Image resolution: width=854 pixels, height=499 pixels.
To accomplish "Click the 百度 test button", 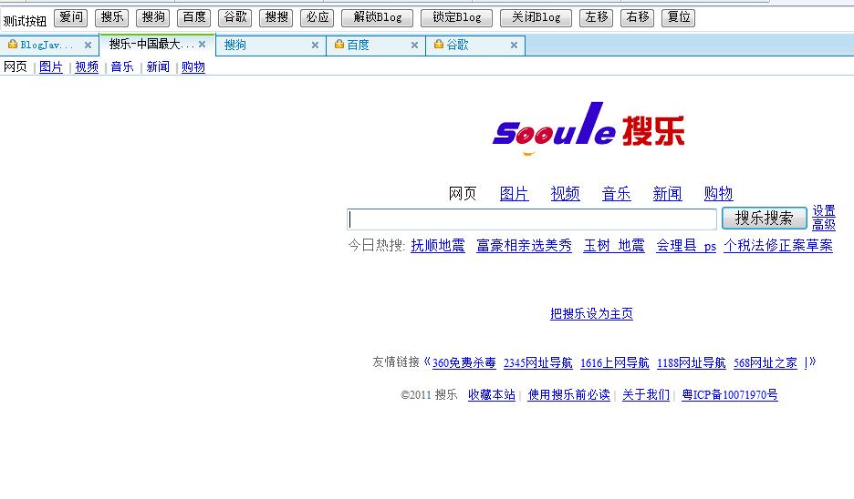I will (x=194, y=17).
